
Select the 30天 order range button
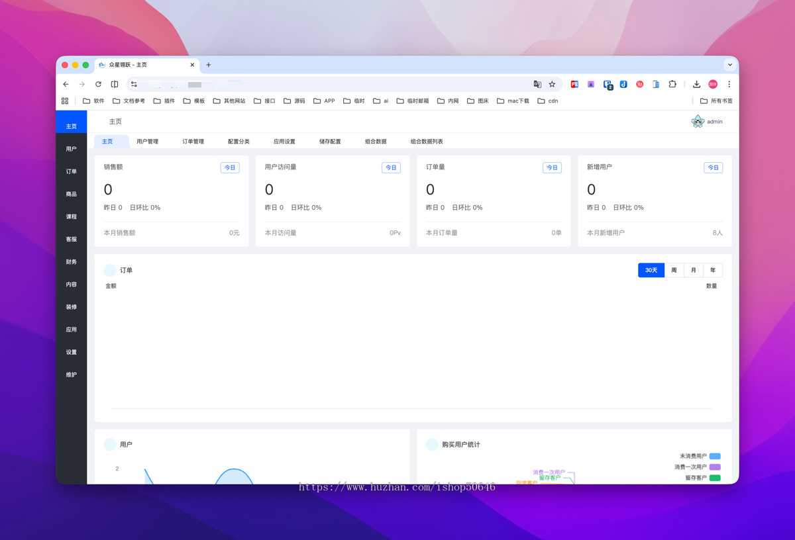(651, 270)
